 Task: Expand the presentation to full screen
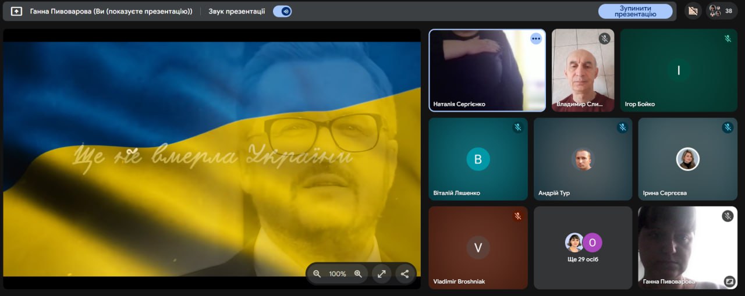click(x=382, y=274)
